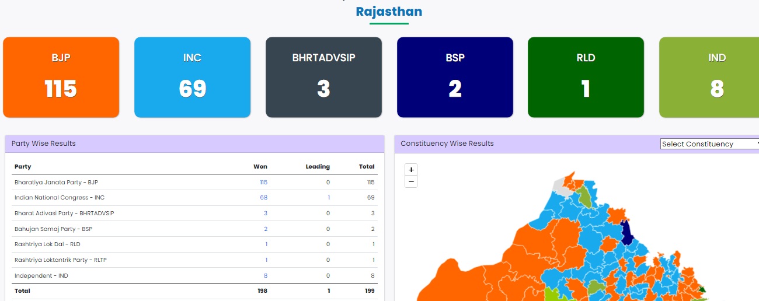This screenshot has width=759, height=301.
Task: Select 'Indian National Congress - INC' row text
Action: [x=60, y=198]
